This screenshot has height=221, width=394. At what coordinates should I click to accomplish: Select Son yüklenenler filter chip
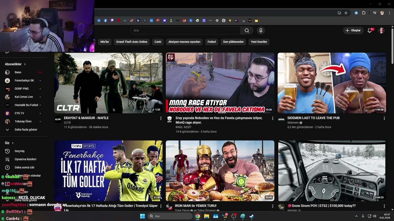click(233, 42)
